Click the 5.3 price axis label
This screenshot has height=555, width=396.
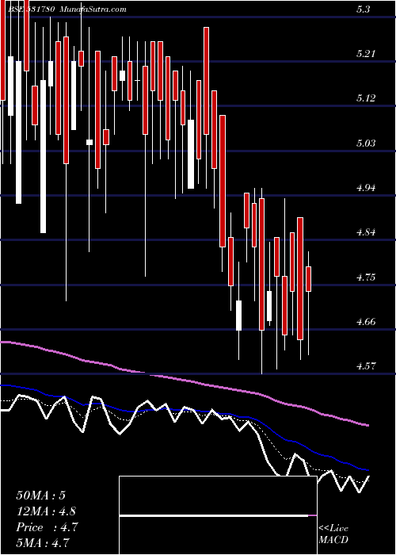point(364,10)
